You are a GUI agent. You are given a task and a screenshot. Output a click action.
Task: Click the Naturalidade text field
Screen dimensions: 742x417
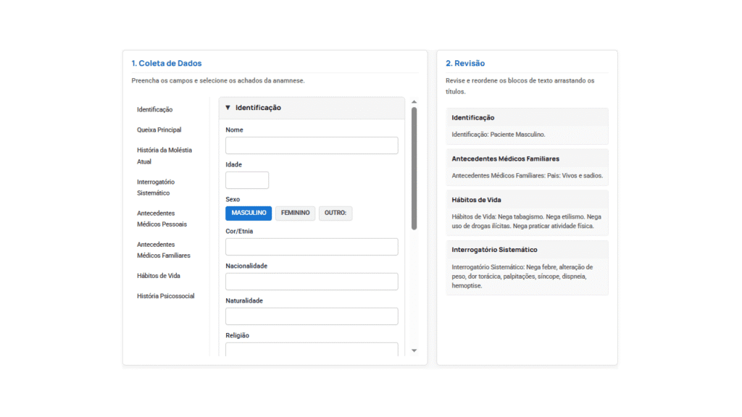[x=312, y=316]
